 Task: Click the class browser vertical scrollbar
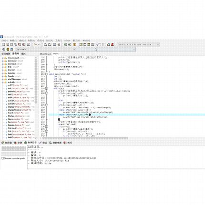pos(36,98)
